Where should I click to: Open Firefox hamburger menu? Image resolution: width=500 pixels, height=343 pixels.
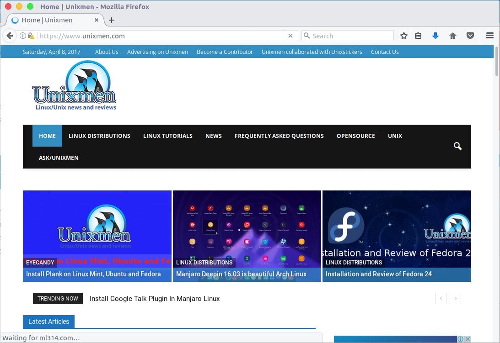pyautogui.click(x=490, y=36)
